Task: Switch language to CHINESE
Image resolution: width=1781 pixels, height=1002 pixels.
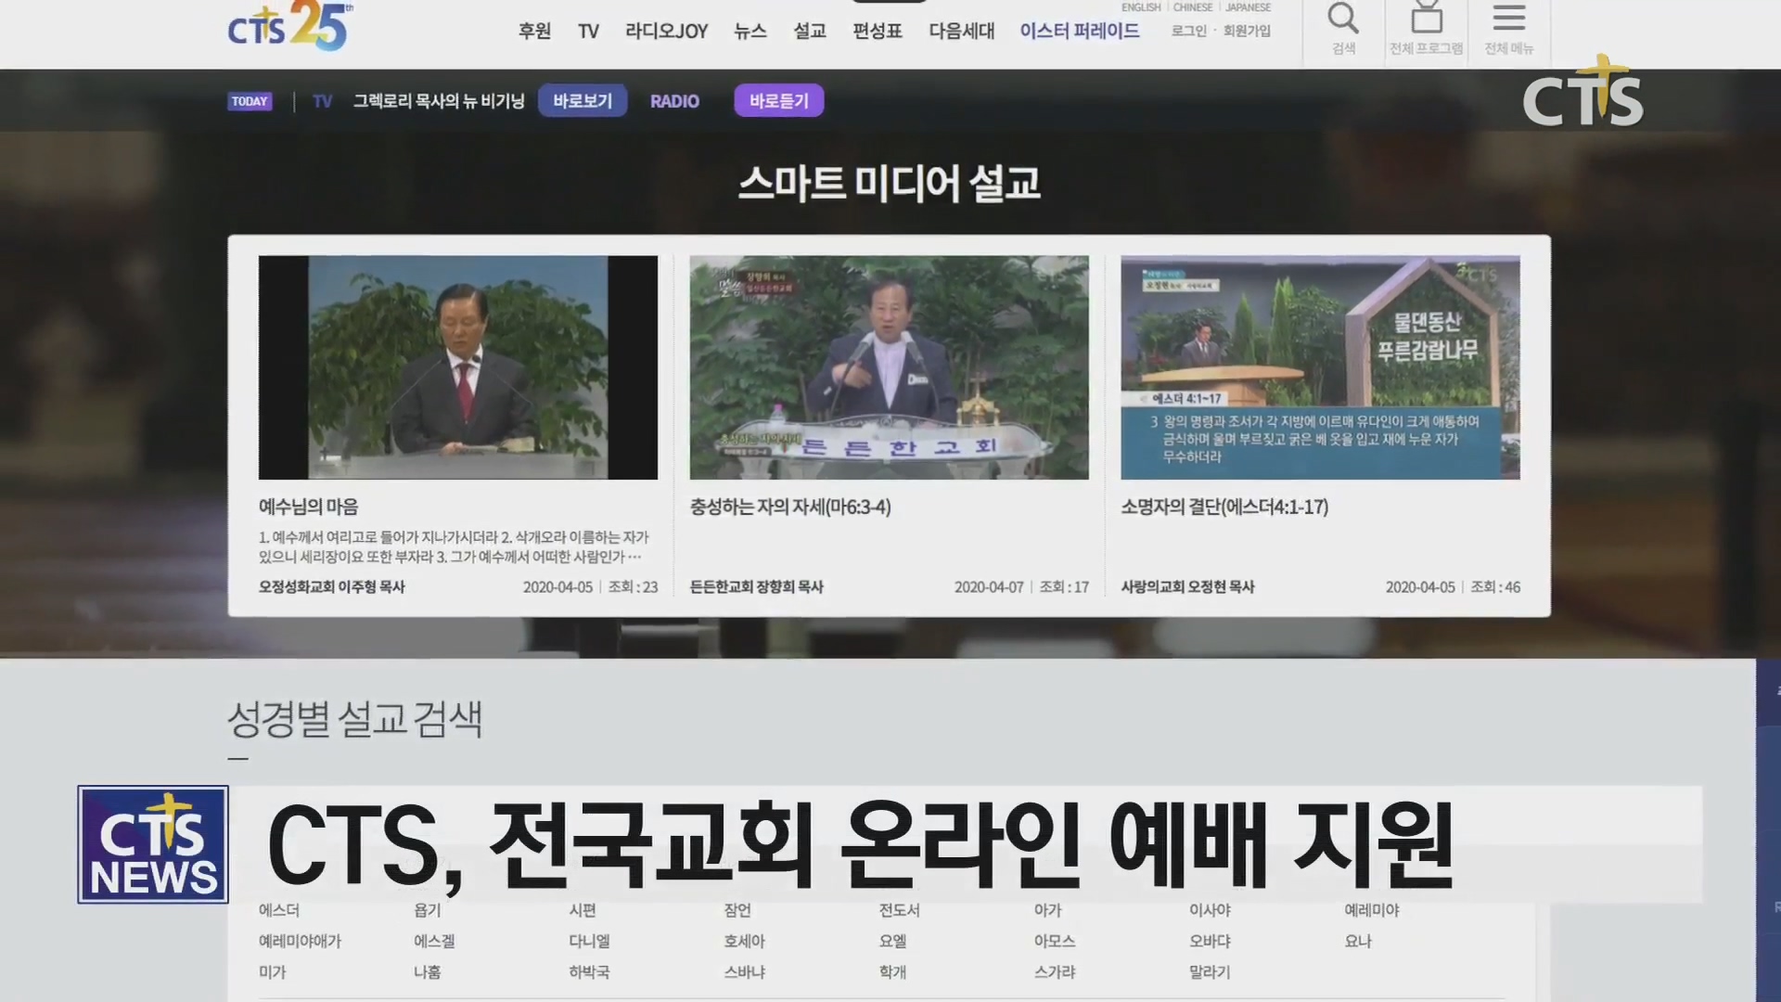Action: click(x=1193, y=7)
